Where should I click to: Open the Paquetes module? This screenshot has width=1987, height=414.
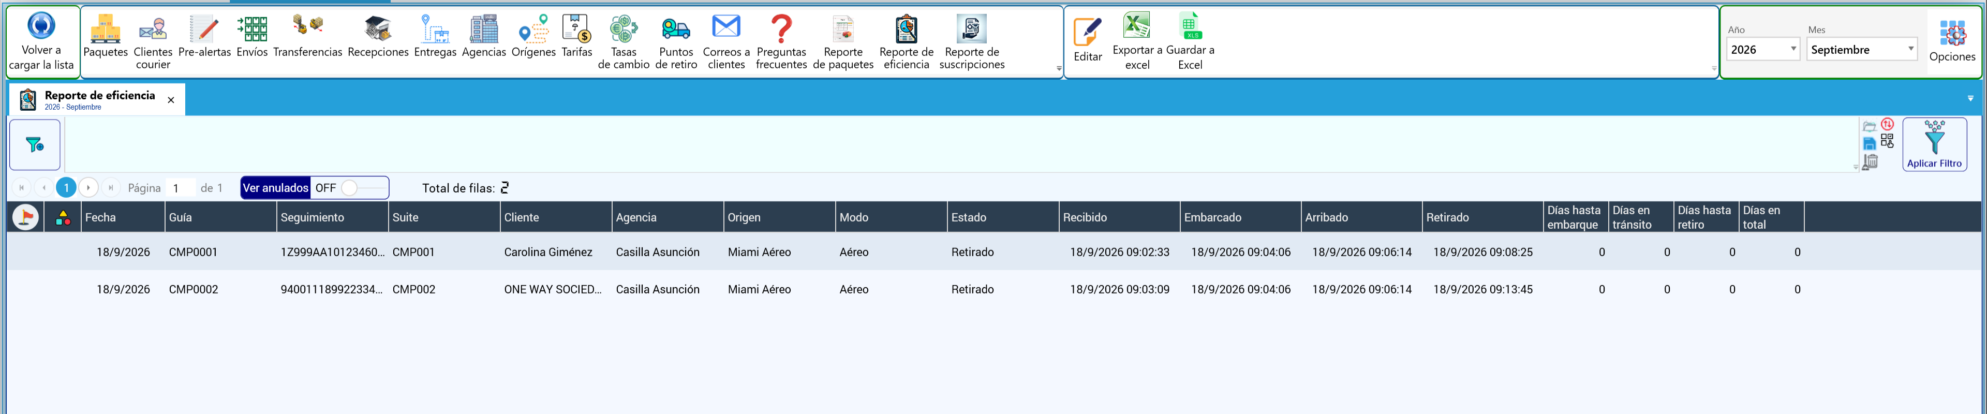(105, 37)
